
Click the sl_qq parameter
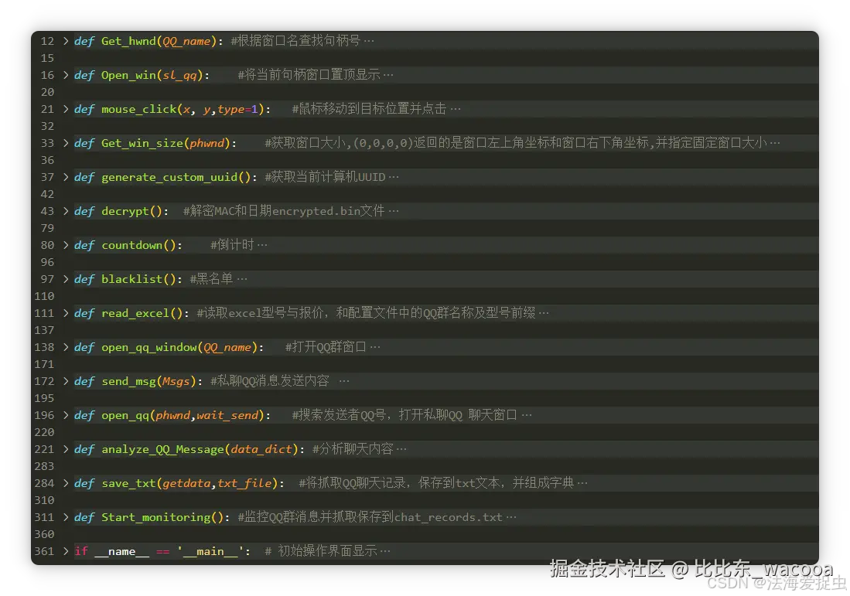click(x=180, y=75)
